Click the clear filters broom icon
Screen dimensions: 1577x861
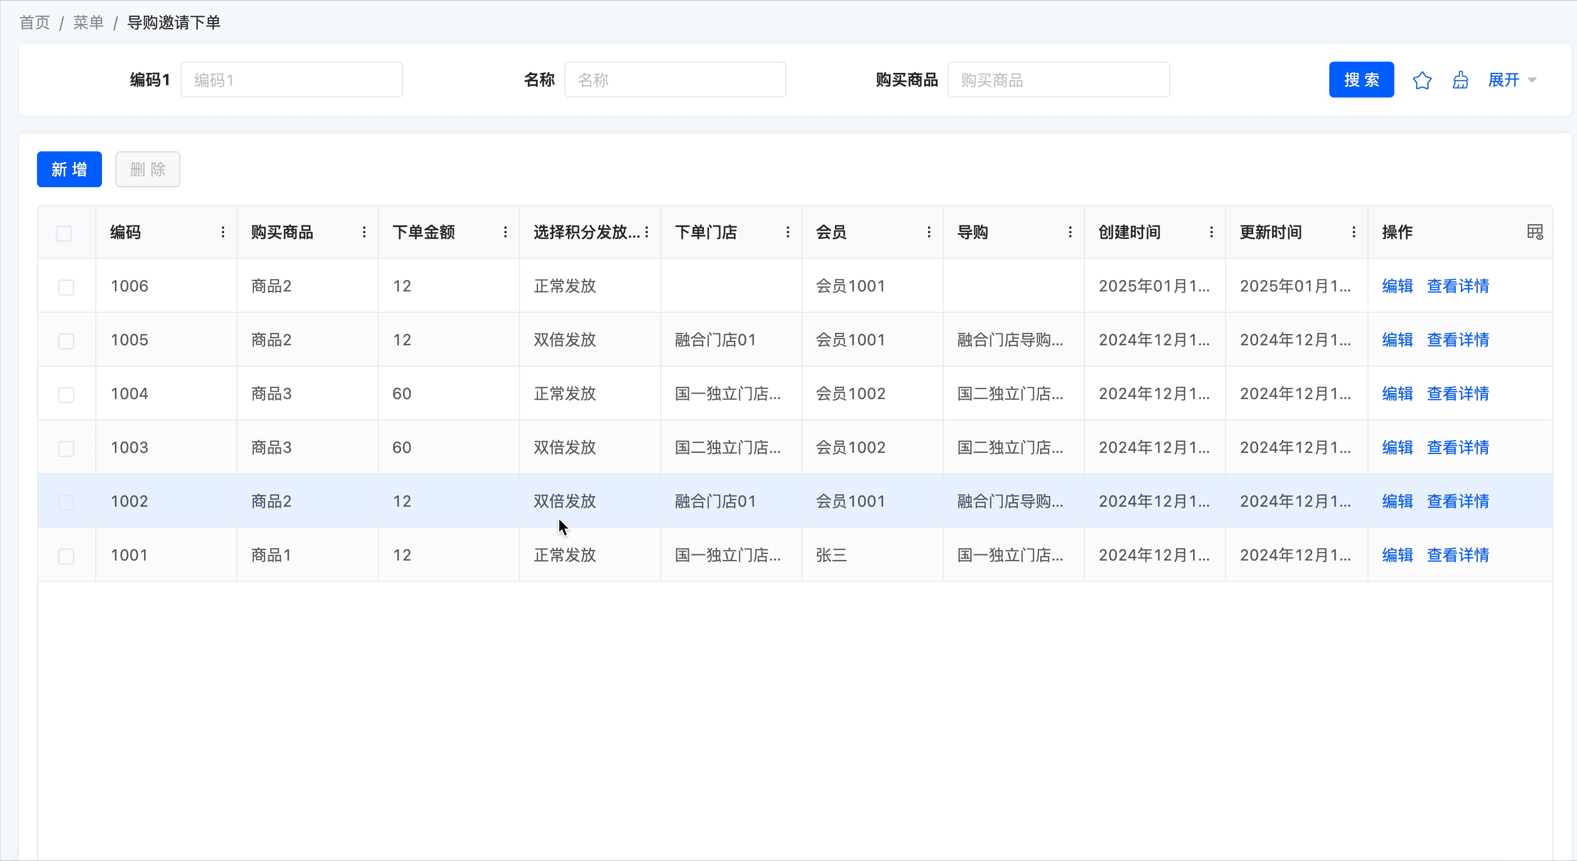(x=1460, y=80)
